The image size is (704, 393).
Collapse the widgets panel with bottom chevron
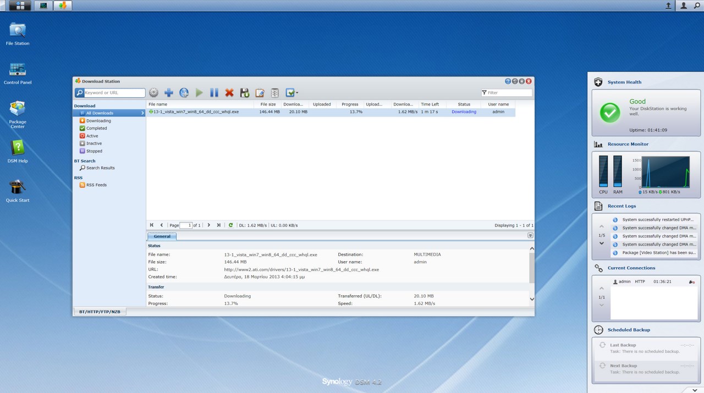[x=695, y=390]
